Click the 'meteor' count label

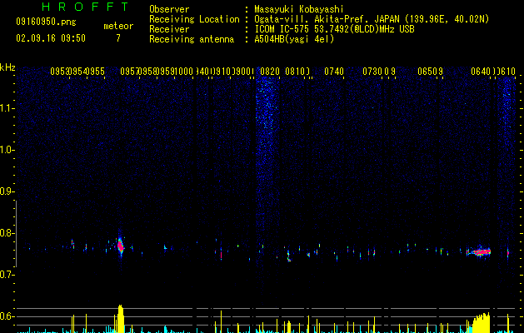118,26
